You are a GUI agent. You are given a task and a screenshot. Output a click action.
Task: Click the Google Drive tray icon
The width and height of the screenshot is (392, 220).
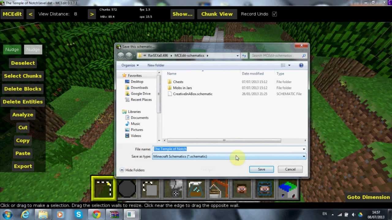coord(360,215)
